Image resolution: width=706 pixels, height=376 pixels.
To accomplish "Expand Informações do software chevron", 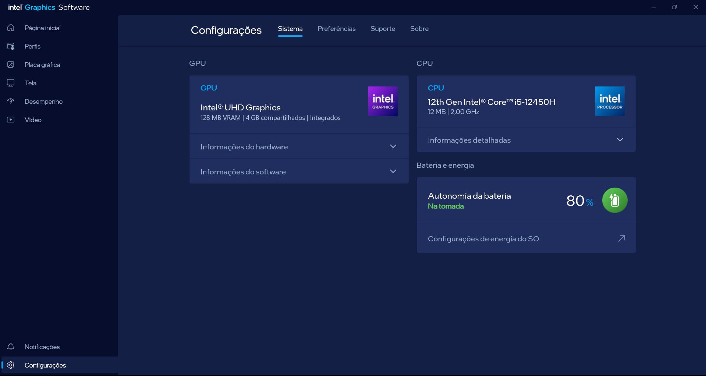I will click(x=393, y=171).
